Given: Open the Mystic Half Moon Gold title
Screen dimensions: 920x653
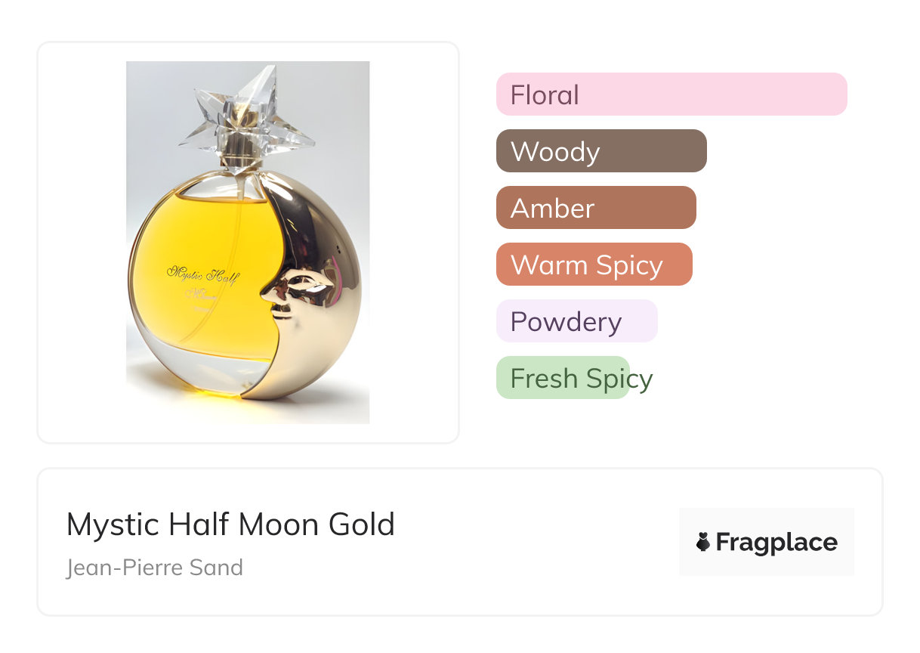Looking at the screenshot, I should coord(230,525).
